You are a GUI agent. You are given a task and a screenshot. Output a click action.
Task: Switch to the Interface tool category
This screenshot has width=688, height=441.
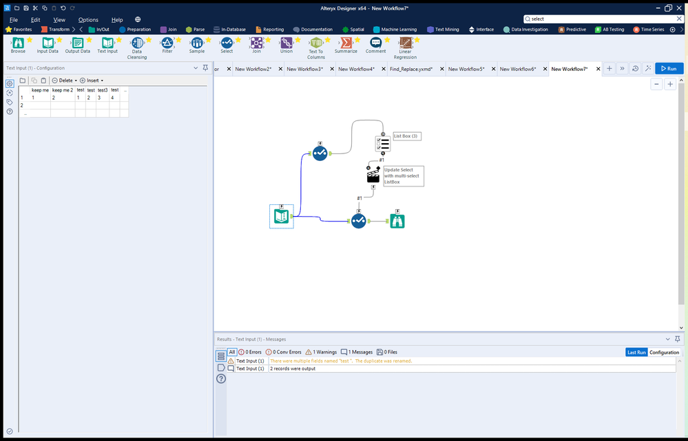tap(481, 30)
